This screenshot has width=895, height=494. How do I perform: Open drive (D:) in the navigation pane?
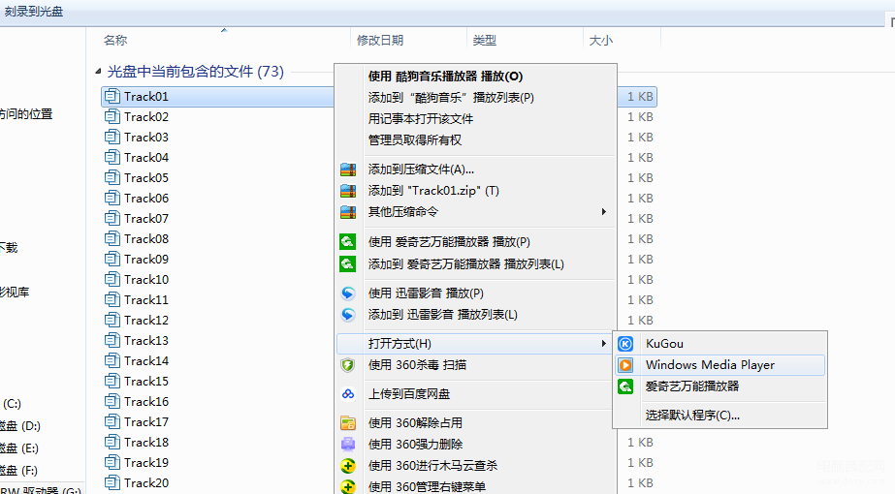[20, 426]
